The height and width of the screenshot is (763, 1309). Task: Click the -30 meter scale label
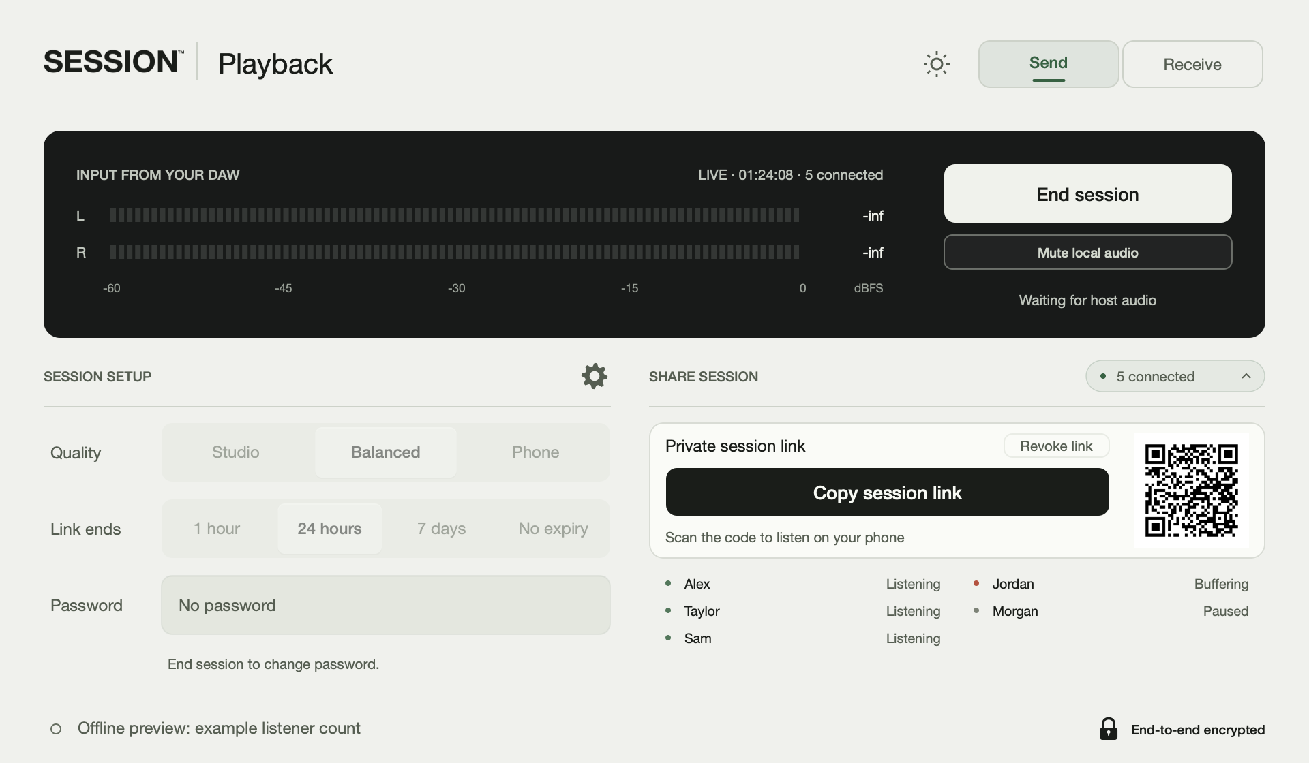(x=457, y=288)
